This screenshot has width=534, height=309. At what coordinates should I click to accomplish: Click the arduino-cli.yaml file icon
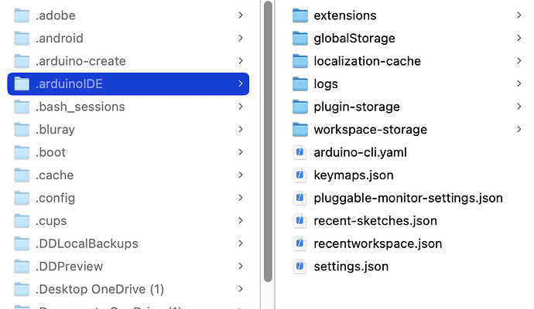pos(301,152)
